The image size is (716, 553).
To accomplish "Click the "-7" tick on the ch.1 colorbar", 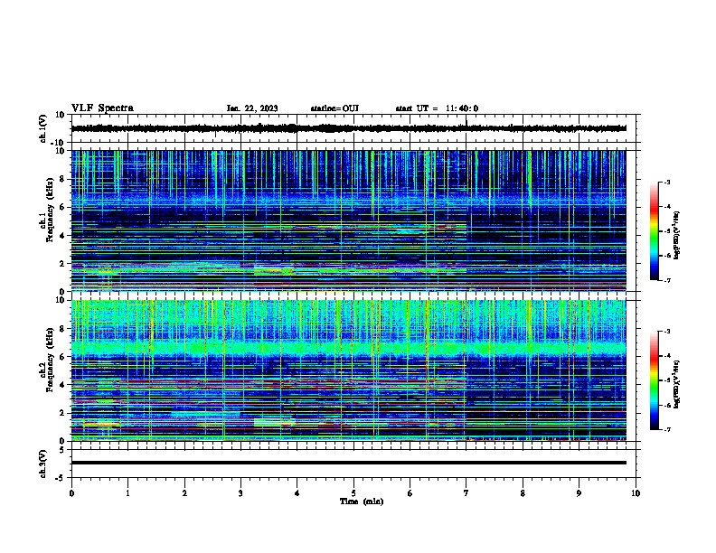I will point(666,280).
